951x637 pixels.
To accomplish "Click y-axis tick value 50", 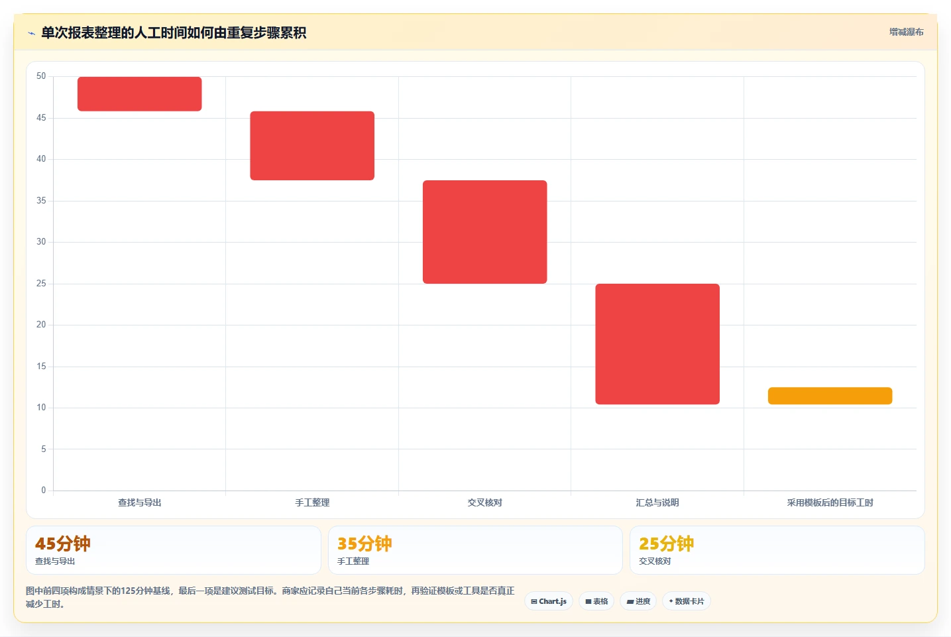I will (41, 76).
